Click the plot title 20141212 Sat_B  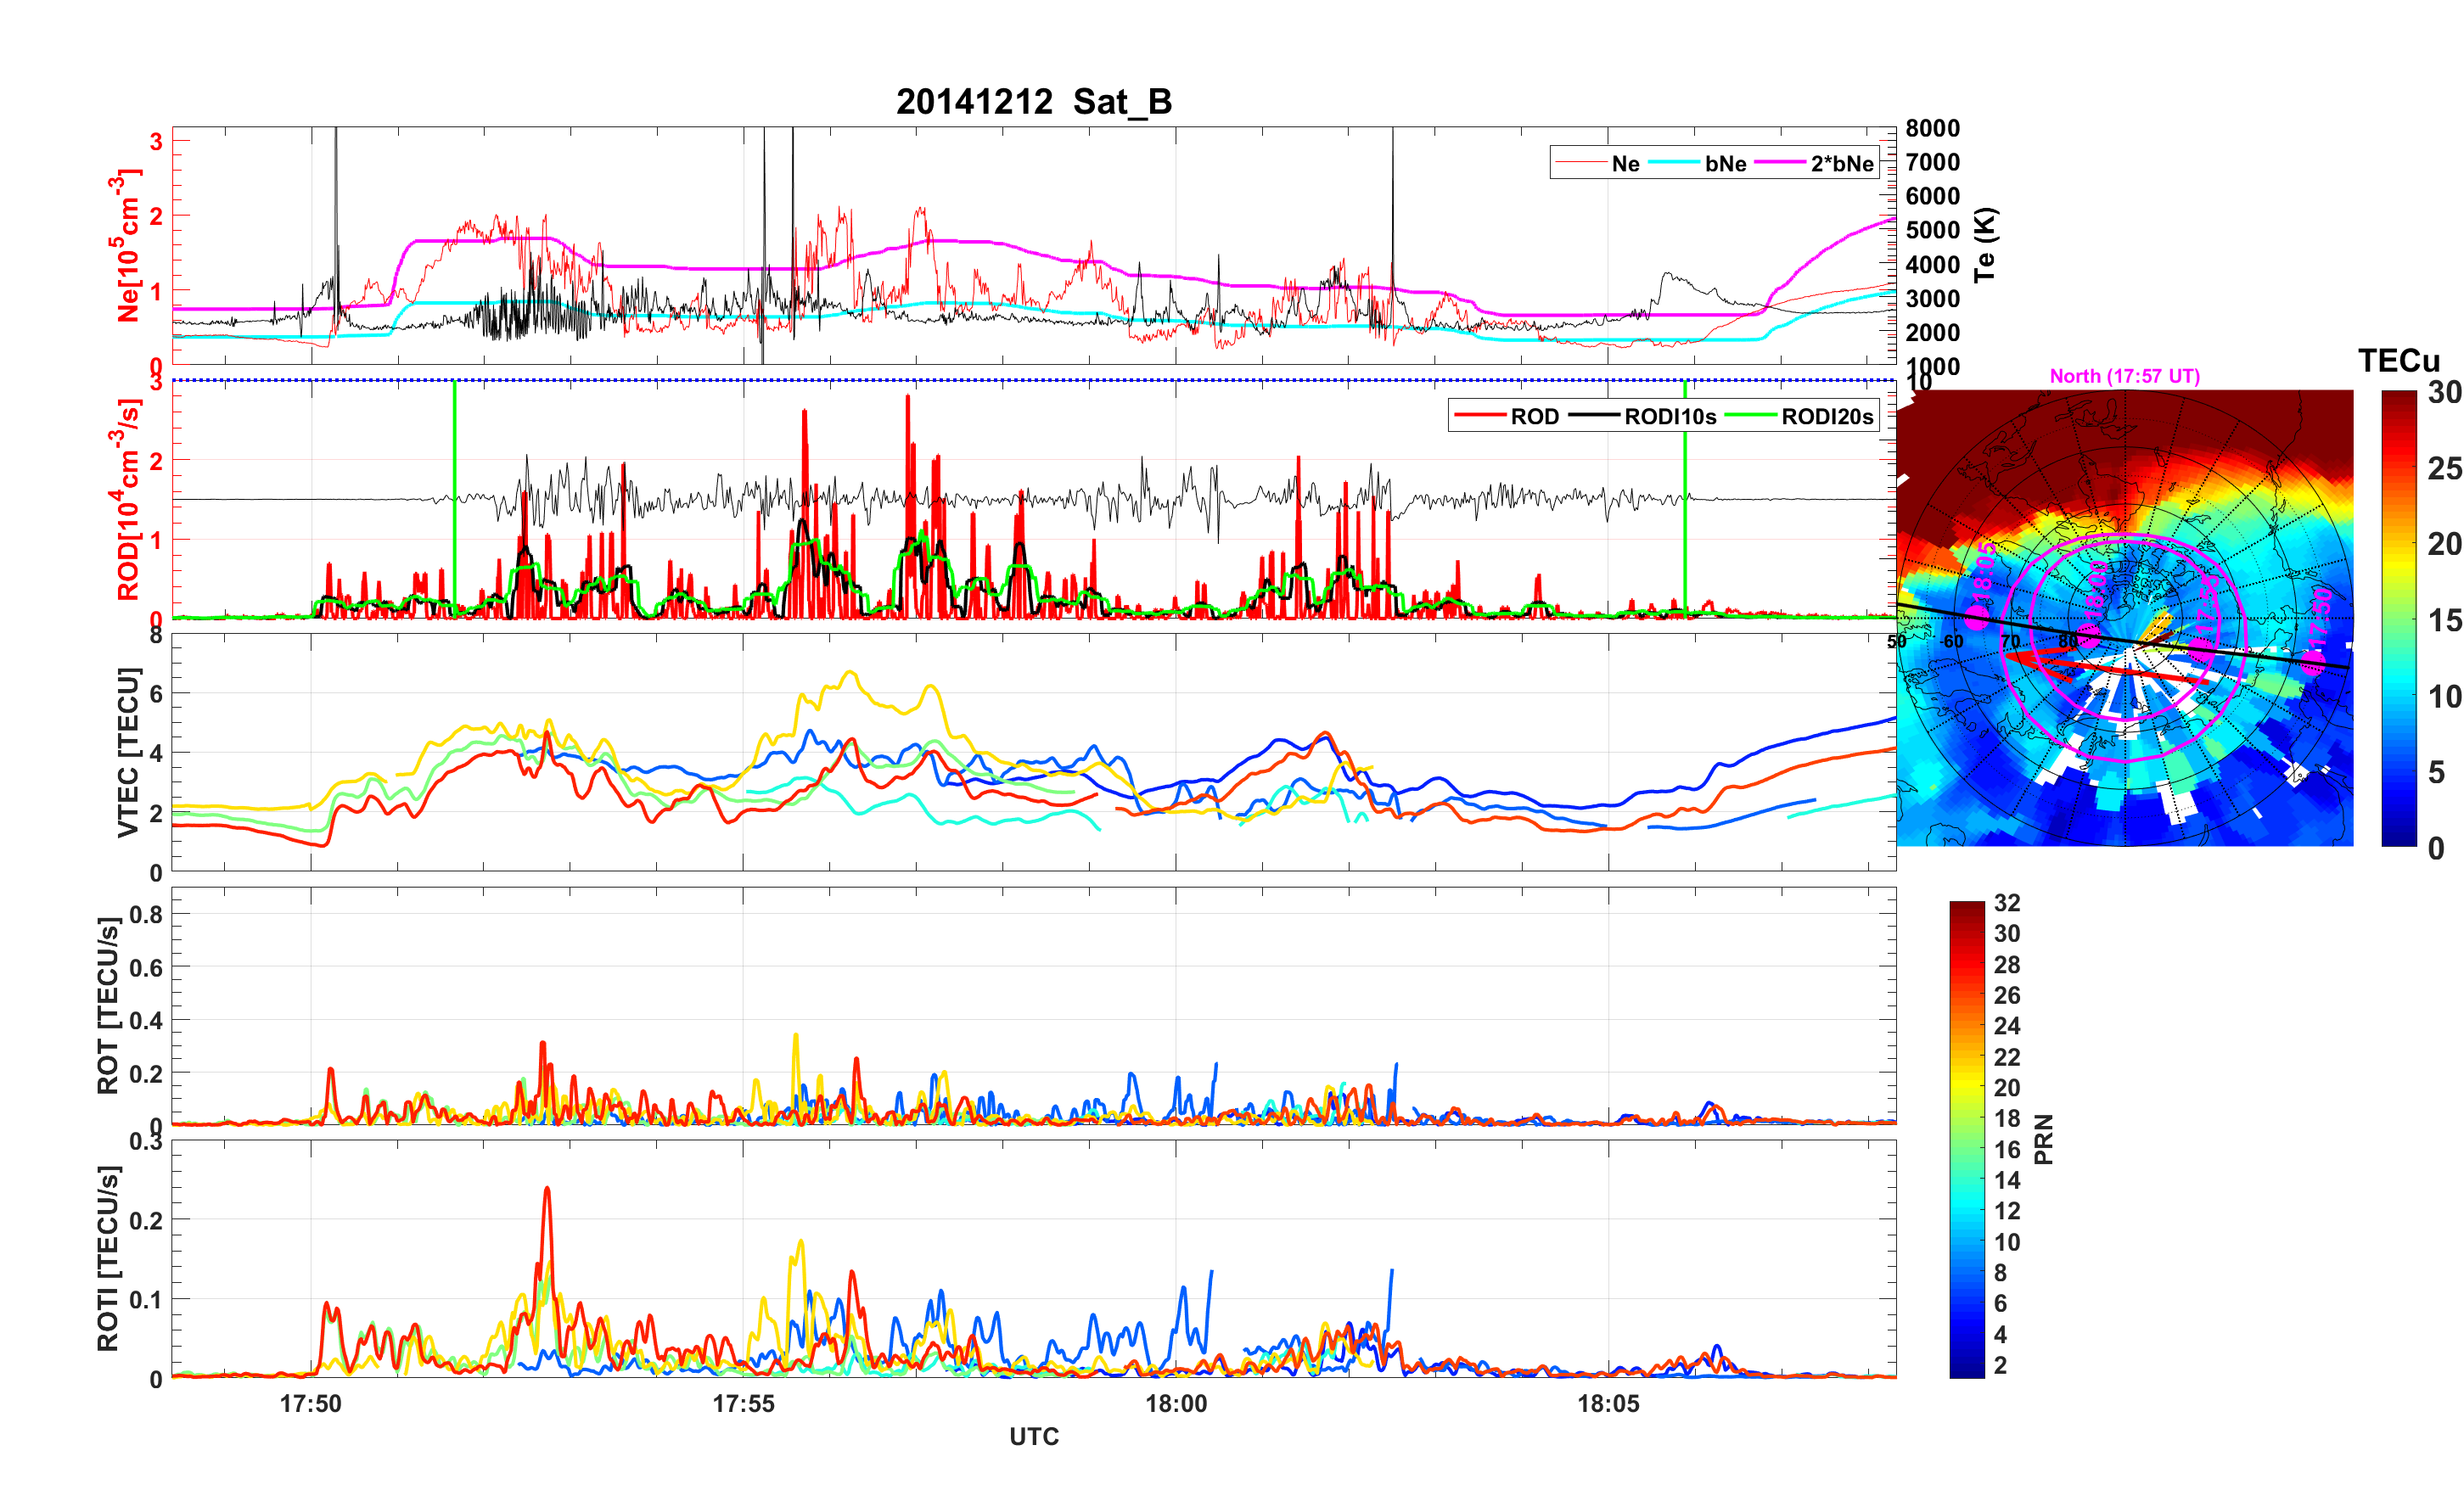coord(1033,102)
